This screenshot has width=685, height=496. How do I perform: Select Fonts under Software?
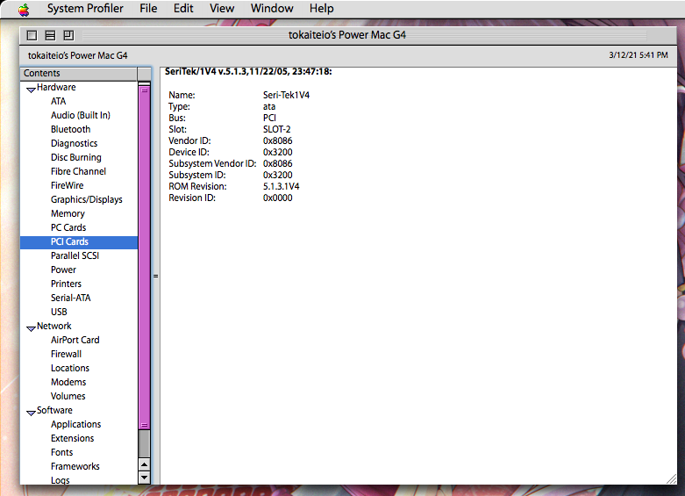click(x=61, y=452)
